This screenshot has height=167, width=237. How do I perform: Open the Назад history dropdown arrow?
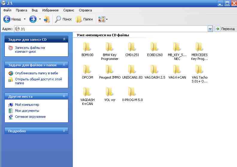[25, 19]
